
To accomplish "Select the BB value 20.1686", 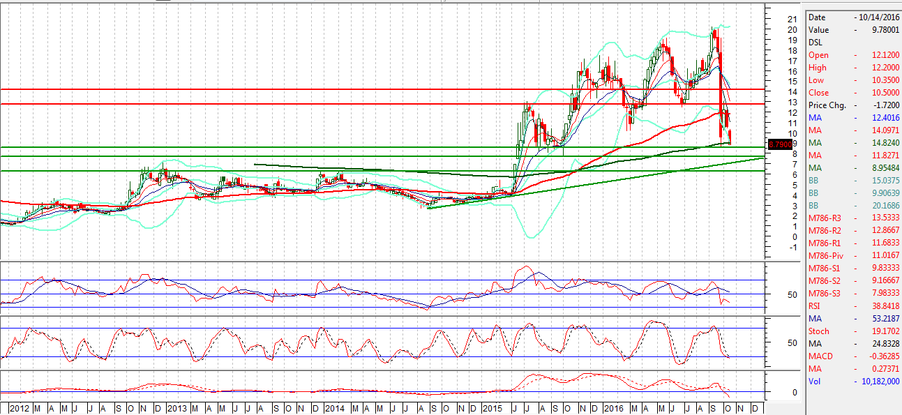I will 885,206.
